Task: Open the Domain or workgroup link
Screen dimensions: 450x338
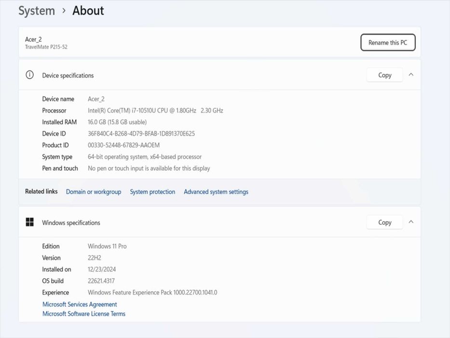Action: coord(94,192)
